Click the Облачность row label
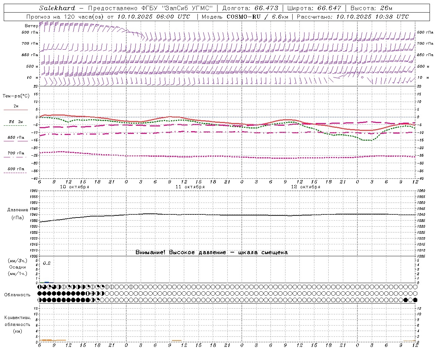The height and width of the screenshot is (348, 435). point(17,295)
